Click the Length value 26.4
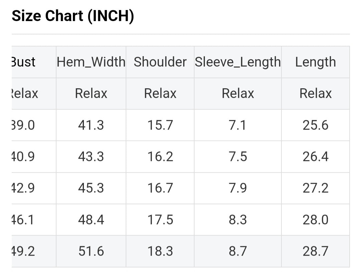Screen dimensions: 361x272 (315, 157)
